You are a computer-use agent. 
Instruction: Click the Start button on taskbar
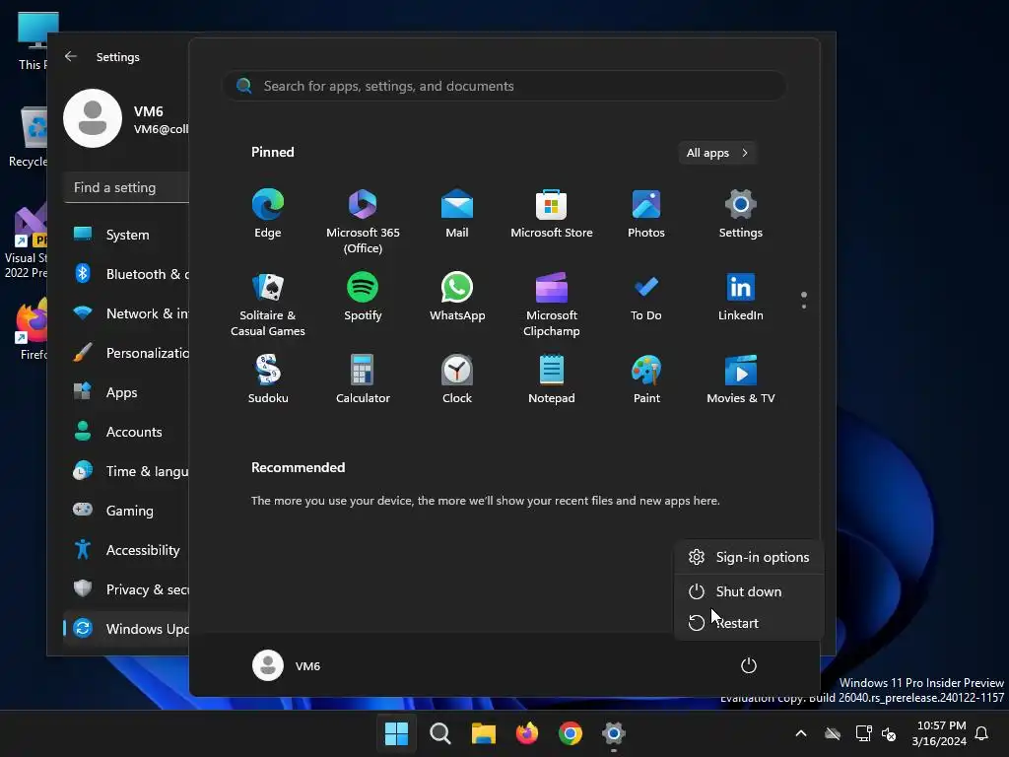click(x=396, y=733)
